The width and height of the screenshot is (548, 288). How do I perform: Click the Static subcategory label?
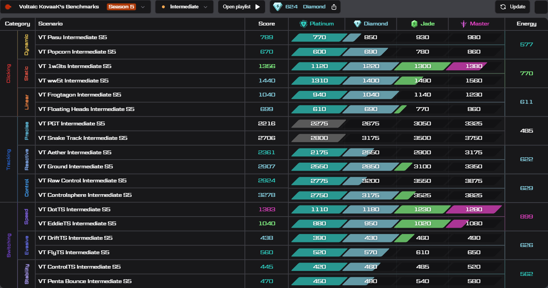26,73
